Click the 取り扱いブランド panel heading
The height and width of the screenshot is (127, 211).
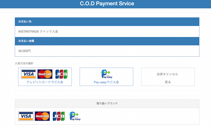107,103
